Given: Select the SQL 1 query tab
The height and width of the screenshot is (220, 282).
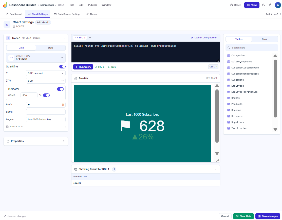Looking at the screenshot, I should [x=80, y=38].
